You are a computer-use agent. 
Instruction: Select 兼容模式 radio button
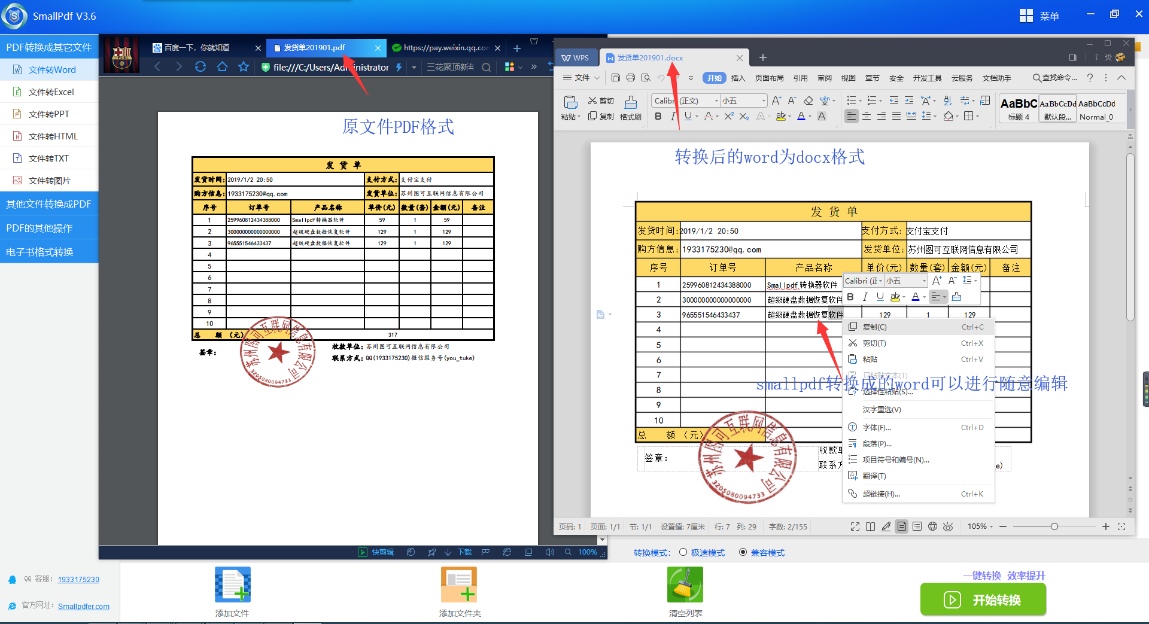pyautogui.click(x=743, y=552)
